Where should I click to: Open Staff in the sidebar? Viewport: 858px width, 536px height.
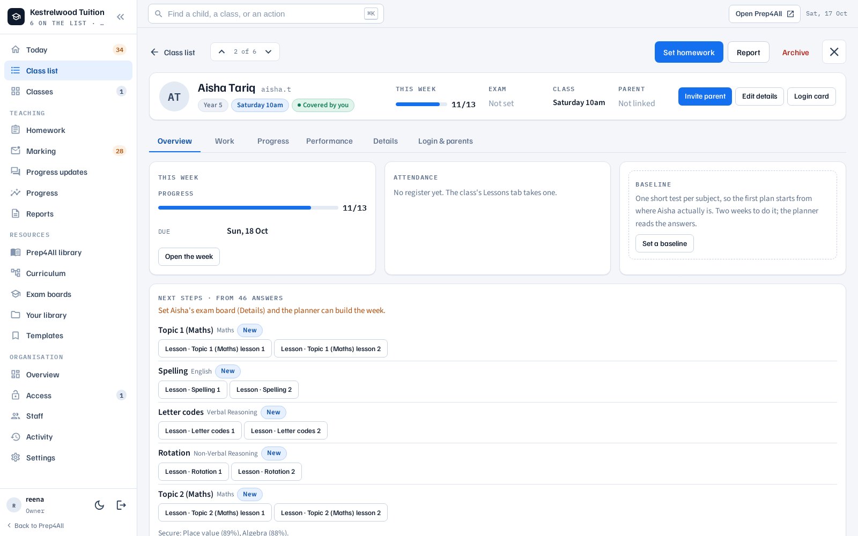68,416
